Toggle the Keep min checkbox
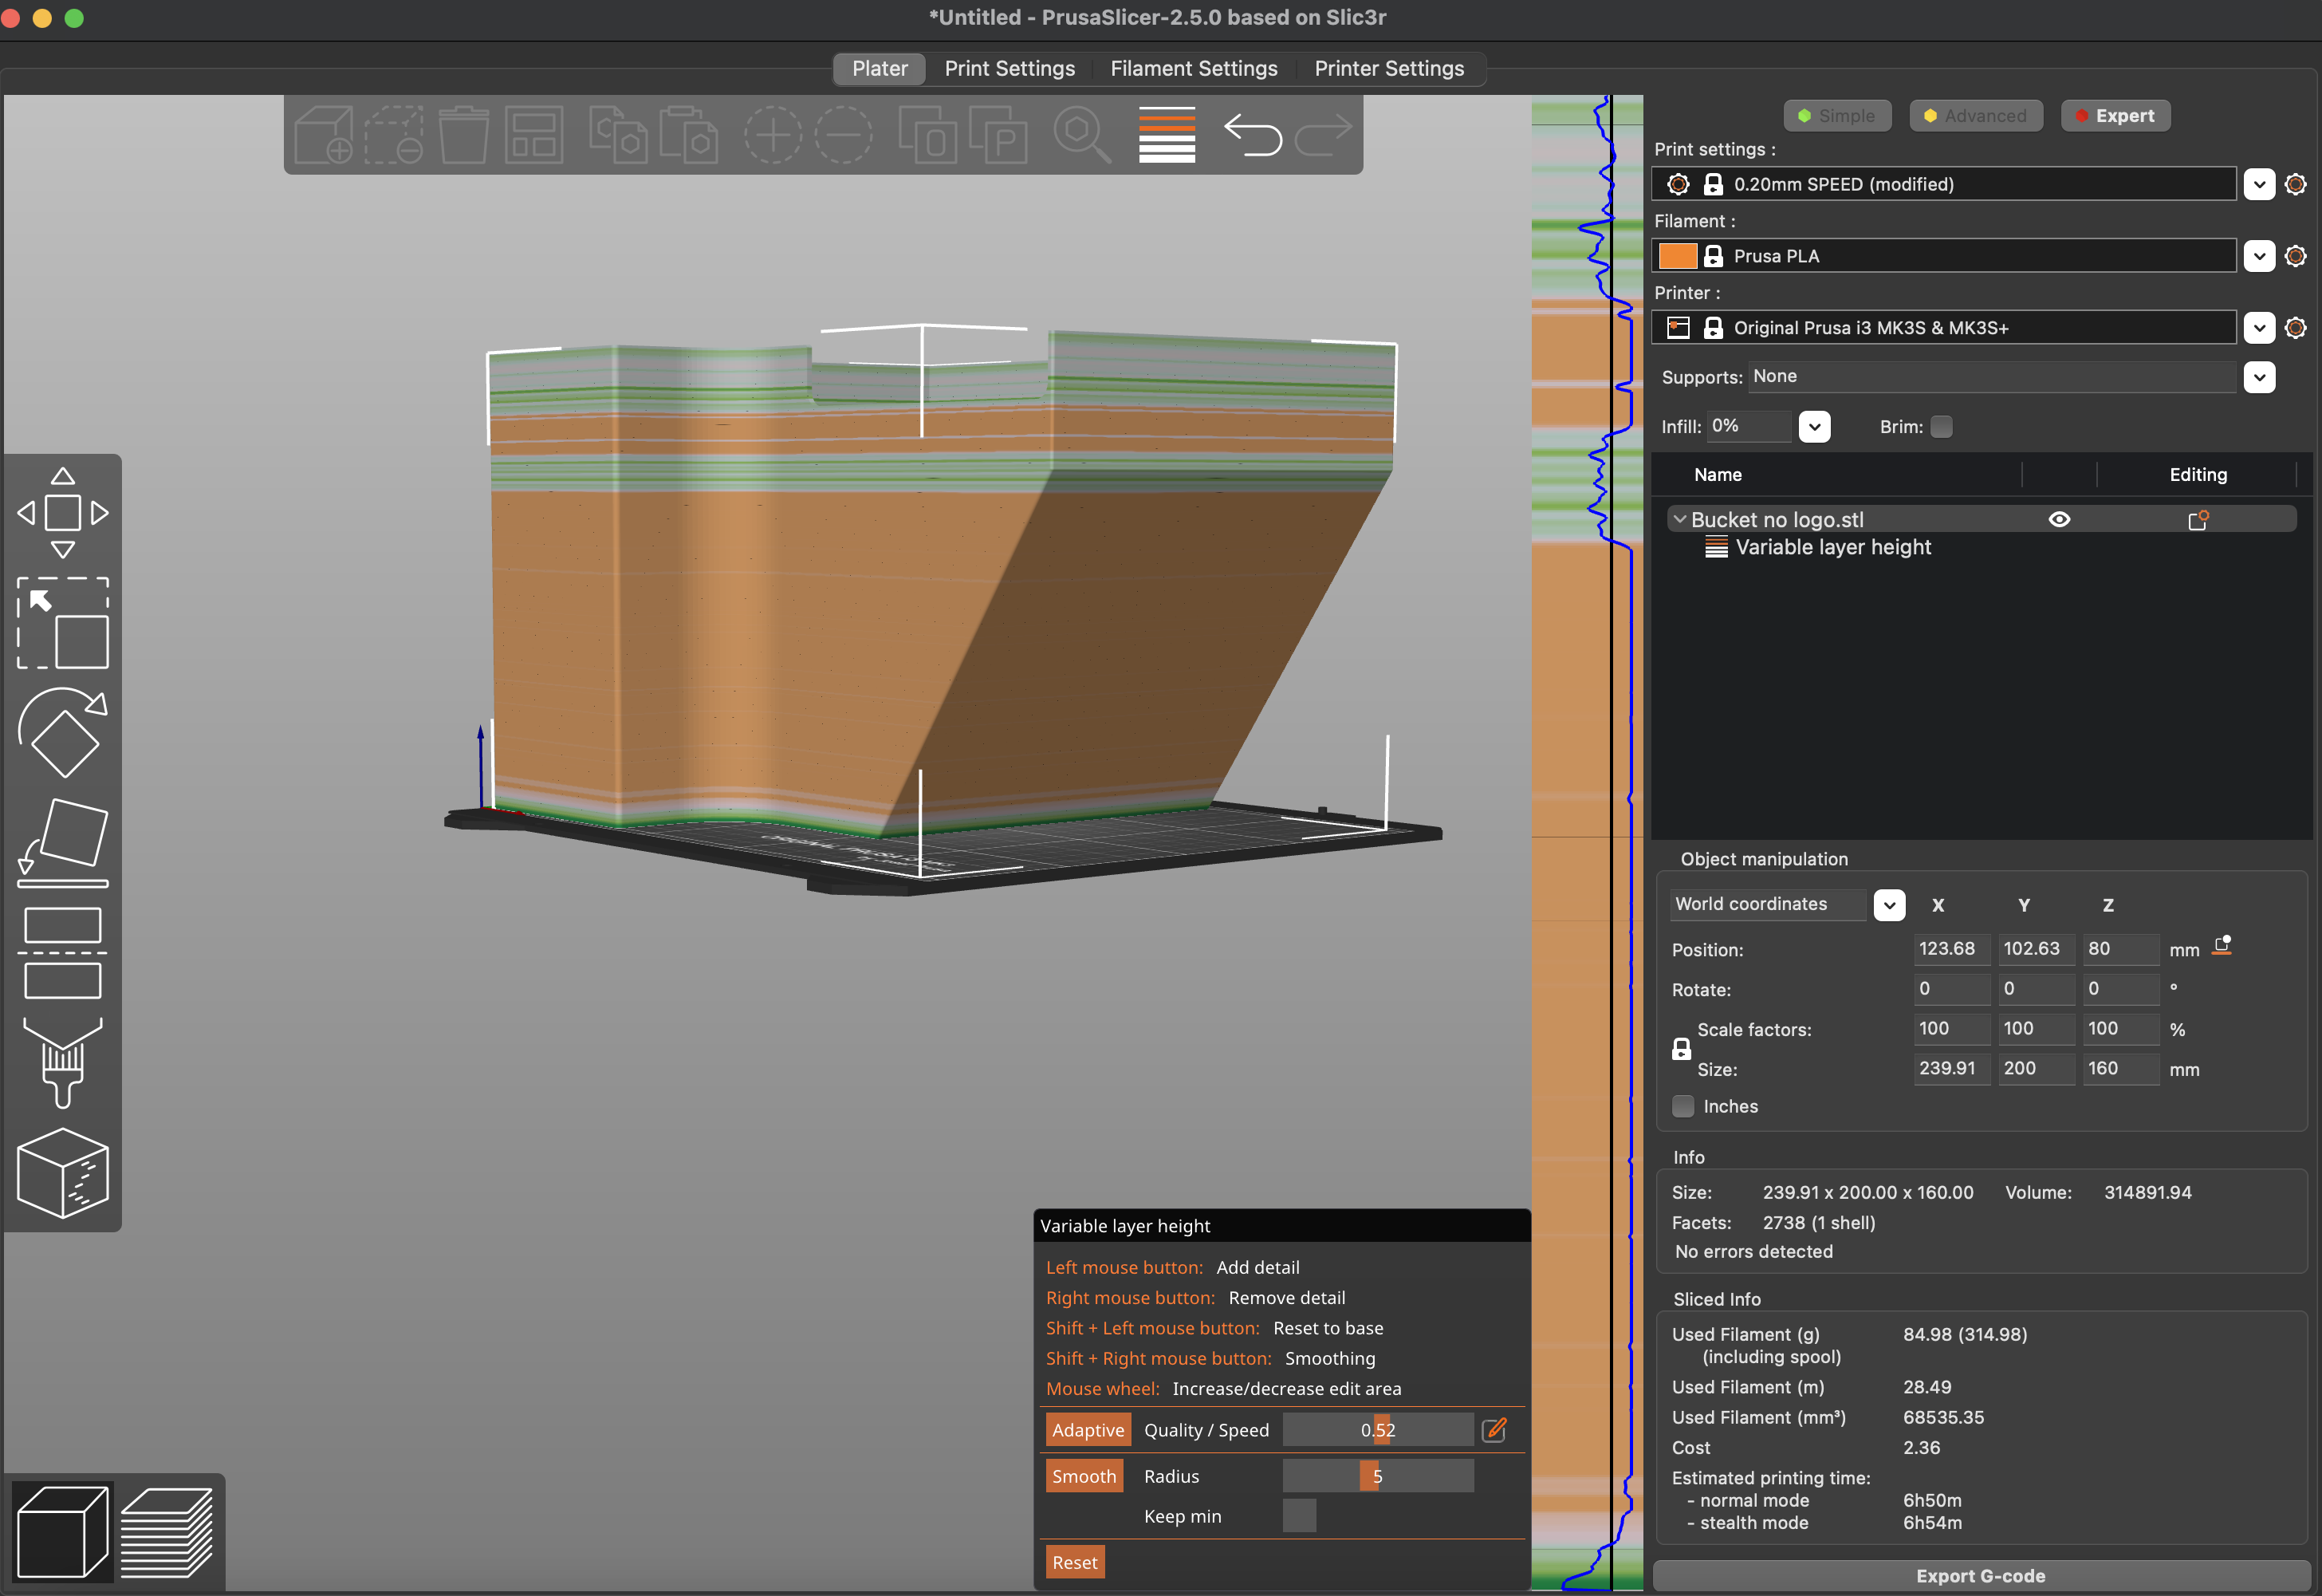Viewport: 2322px width, 1596px height. [1298, 1516]
